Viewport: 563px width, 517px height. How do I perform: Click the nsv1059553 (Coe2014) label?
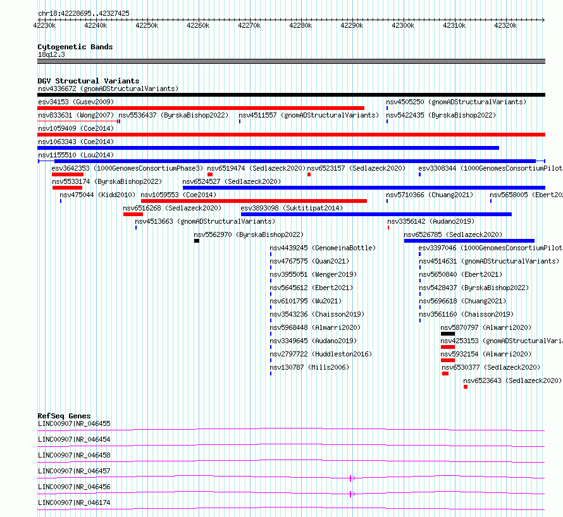point(178,195)
